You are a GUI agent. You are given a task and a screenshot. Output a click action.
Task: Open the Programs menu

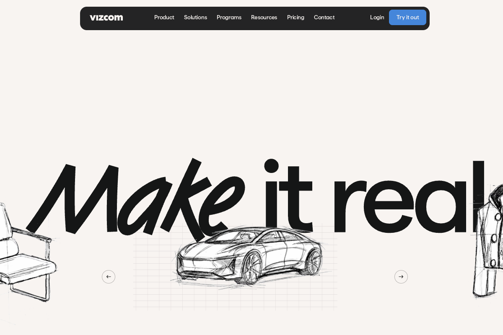pos(229,18)
